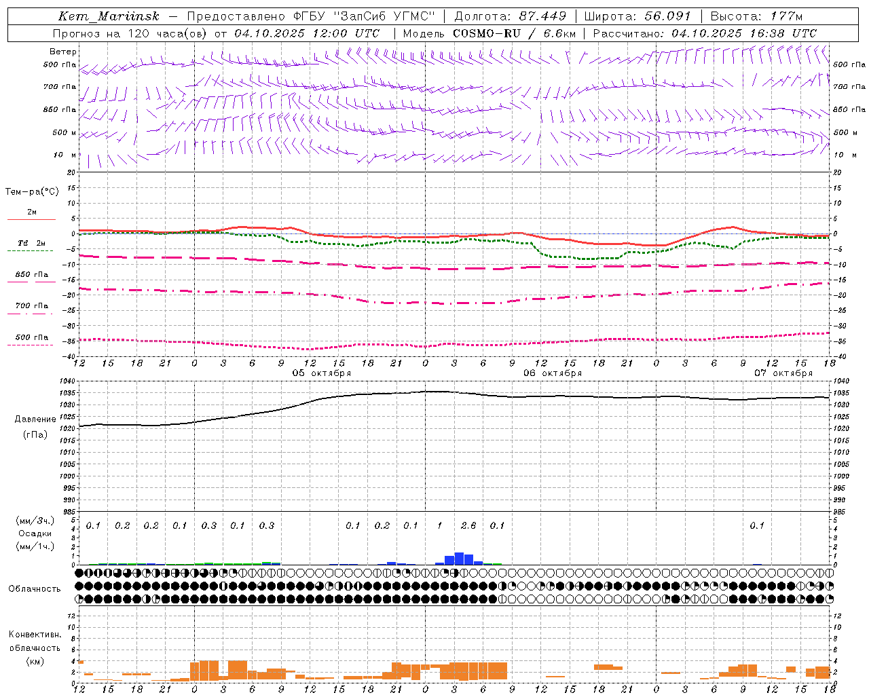869x695 pixels.
Task: Click the 'Осадки' precipitation panel label
Action: [35, 533]
